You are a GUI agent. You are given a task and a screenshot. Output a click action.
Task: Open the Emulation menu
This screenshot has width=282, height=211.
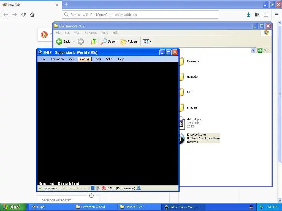coord(57,59)
